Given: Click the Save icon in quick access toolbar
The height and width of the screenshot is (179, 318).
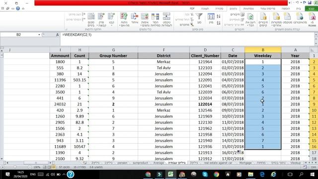Looking at the screenshot, I should pyautogui.click(x=310, y=2).
